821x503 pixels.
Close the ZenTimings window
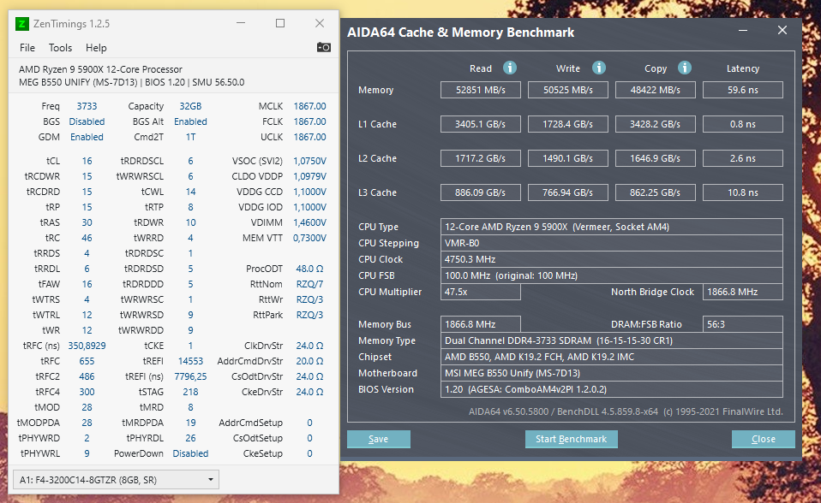pos(320,24)
